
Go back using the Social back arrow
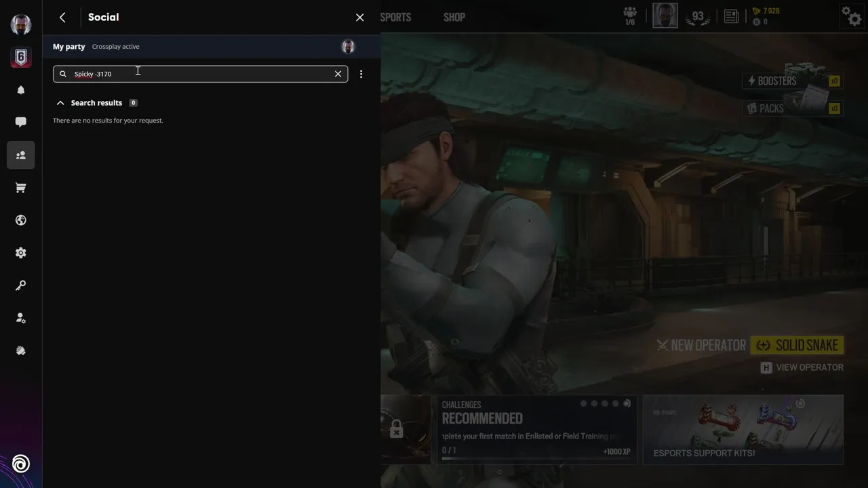62,18
